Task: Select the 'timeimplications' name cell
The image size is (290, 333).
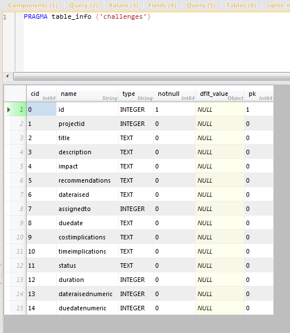Action: click(x=87, y=251)
